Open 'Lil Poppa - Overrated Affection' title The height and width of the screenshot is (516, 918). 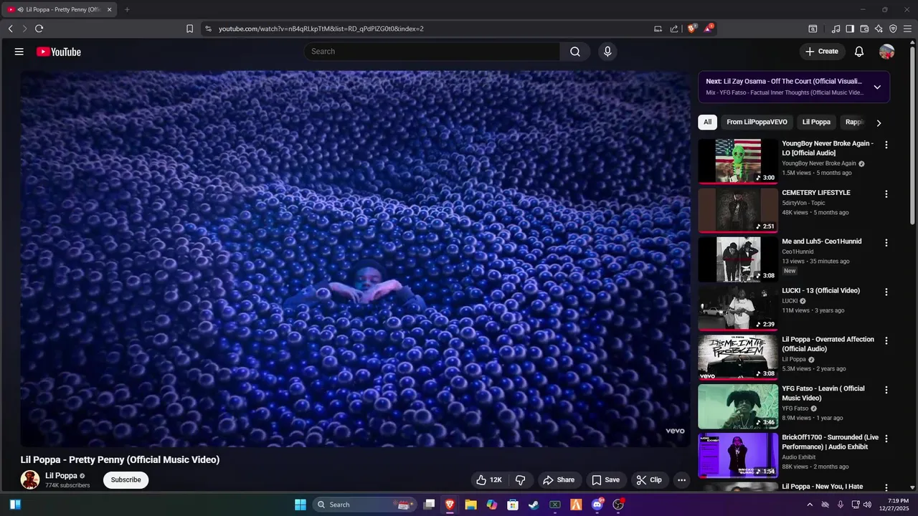click(x=828, y=344)
